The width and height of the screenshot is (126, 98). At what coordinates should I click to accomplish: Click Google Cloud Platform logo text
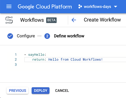pyautogui.click(x=45, y=7)
